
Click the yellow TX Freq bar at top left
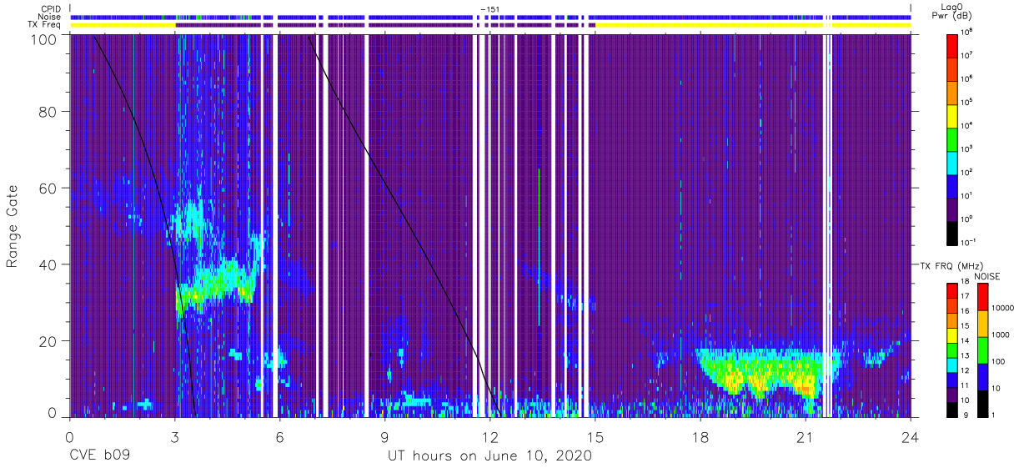123,25
